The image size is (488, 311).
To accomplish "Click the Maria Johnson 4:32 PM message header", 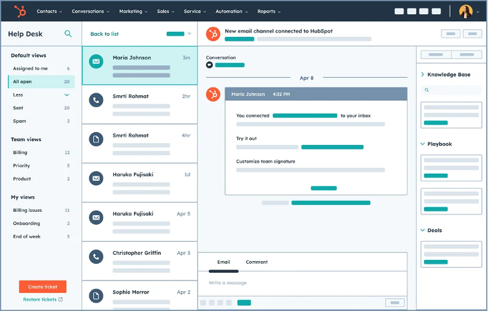I will coord(316,94).
